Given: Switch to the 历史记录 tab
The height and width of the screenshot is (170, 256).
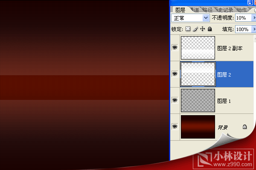Looking at the screenshot, I should (224, 10).
